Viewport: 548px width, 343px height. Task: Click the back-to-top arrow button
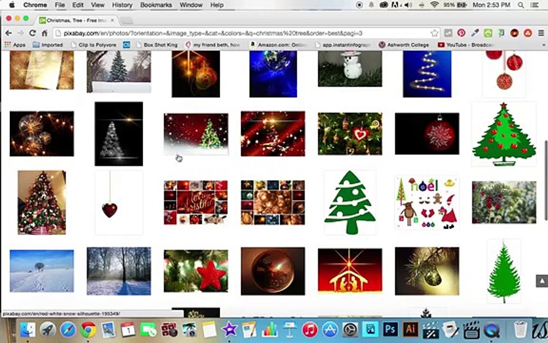coord(542,281)
